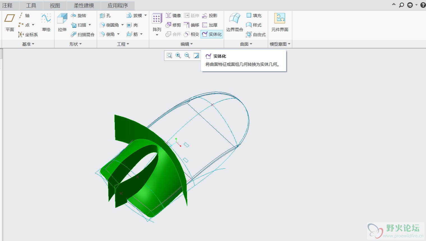Click the 镜像 (Mirror) tool

tap(173, 16)
